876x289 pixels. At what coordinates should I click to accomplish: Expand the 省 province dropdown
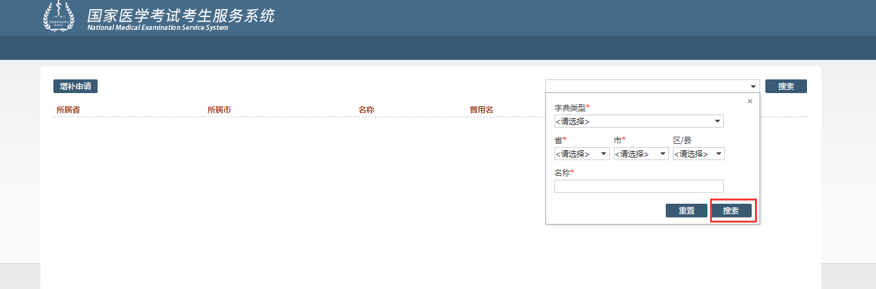tap(582, 154)
